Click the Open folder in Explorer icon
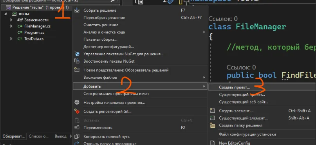 pyautogui.click(x=77, y=143)
